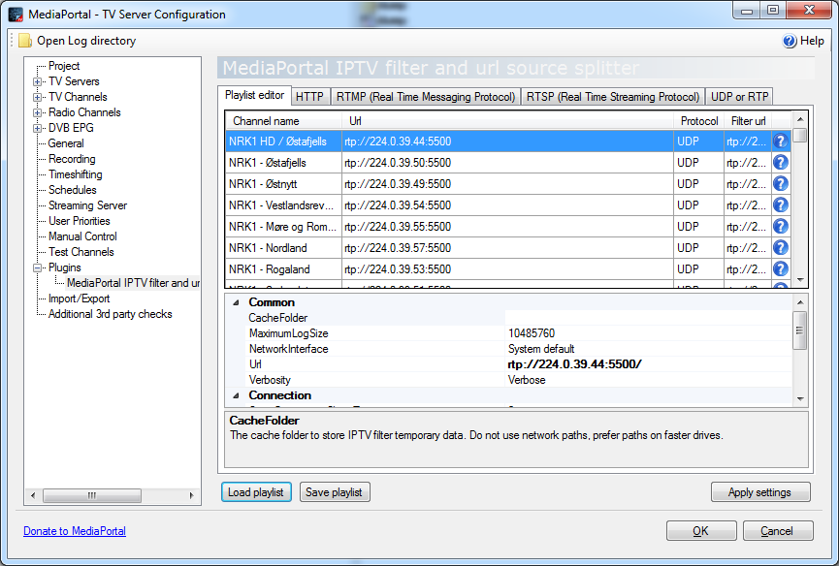
Task: Select Schedules in the tree
Action: pos(72,190)
